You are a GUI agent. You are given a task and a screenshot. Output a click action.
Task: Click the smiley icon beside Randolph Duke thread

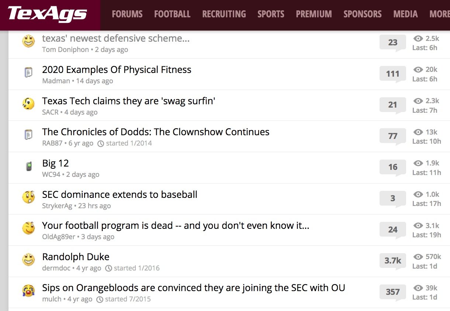(x=28, y=260)
